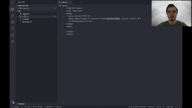Click the <title>Document</title> line

coord(80,21)
